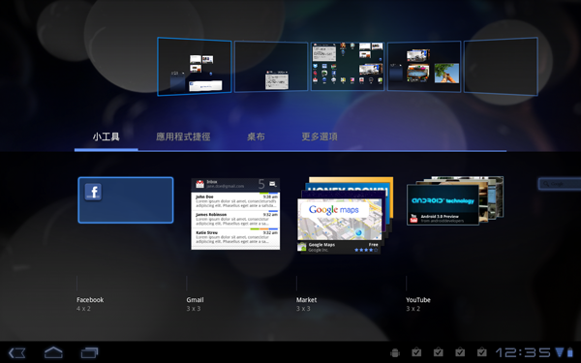Tap the 3 x 2 size under YouTube
Screen dimensions: 581x363
pos(413,308)
